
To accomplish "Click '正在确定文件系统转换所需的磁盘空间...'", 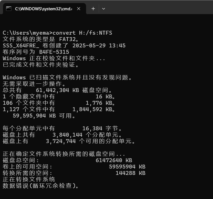I will [x=64, y=154].
